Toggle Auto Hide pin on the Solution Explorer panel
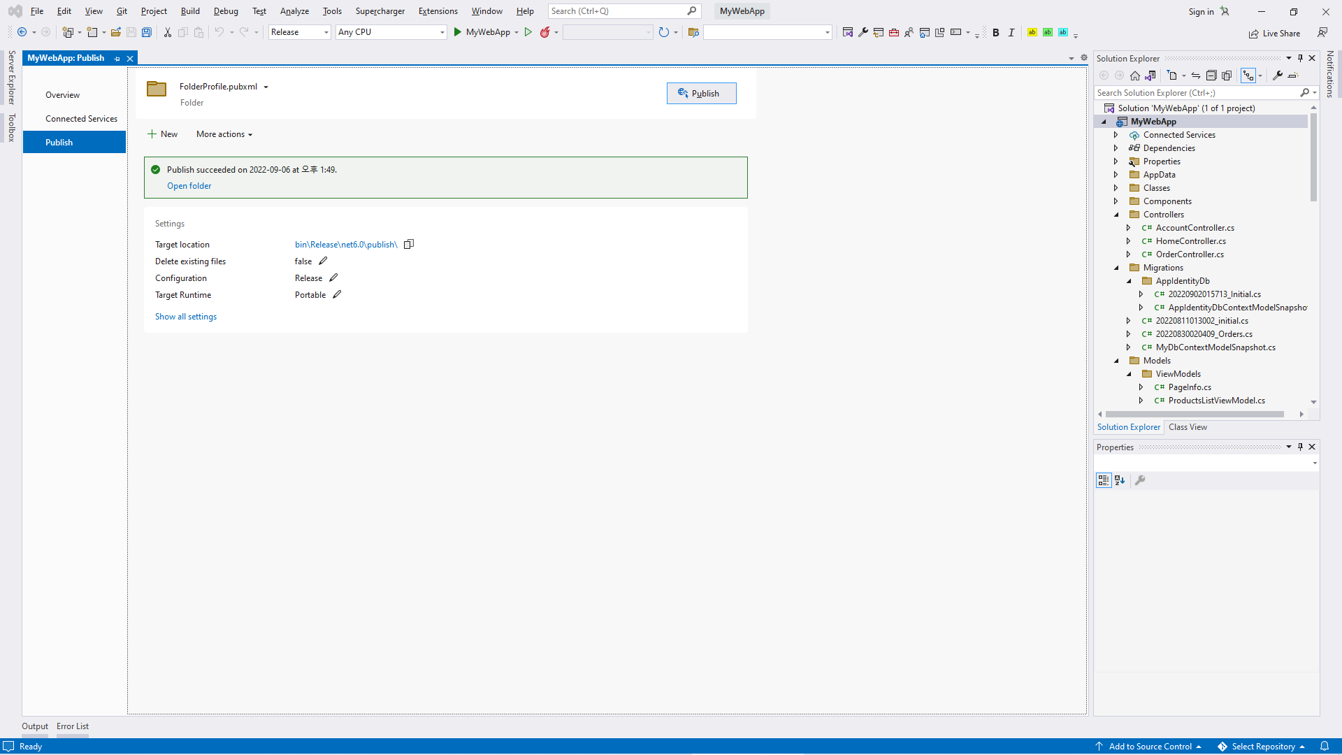Viewport: 1342px width, 755px height. tap(1300, 58)
